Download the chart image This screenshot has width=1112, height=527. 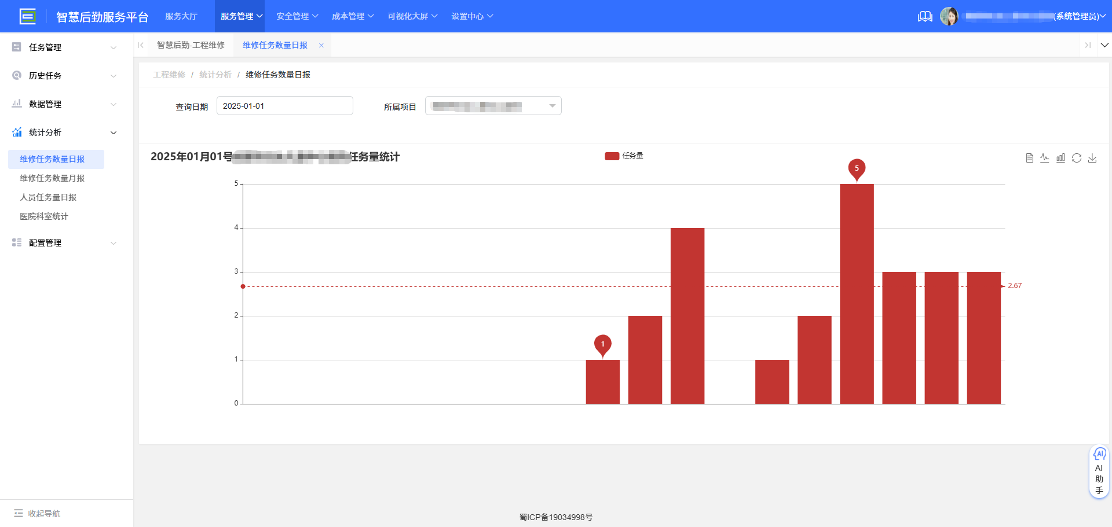point(1093,157)
